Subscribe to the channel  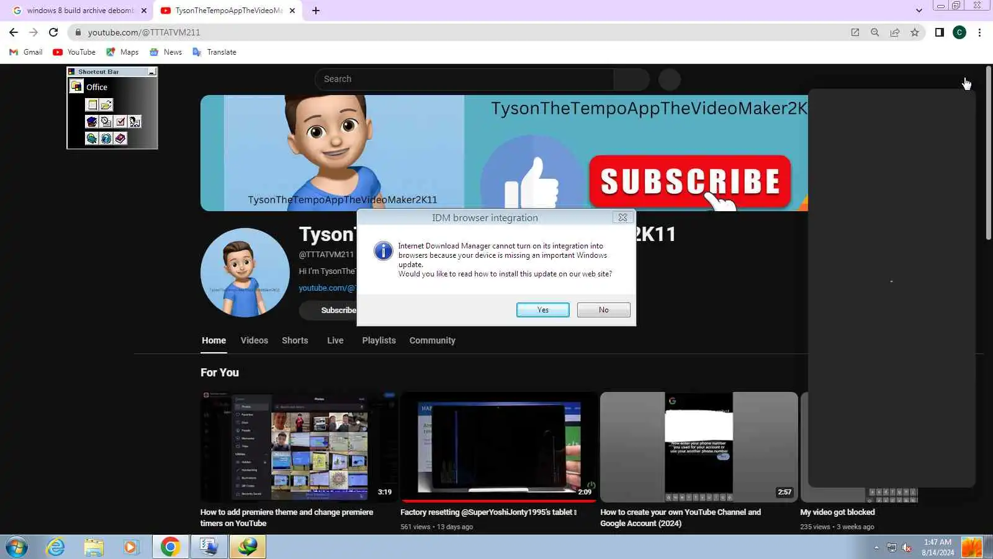coord(329,311)
